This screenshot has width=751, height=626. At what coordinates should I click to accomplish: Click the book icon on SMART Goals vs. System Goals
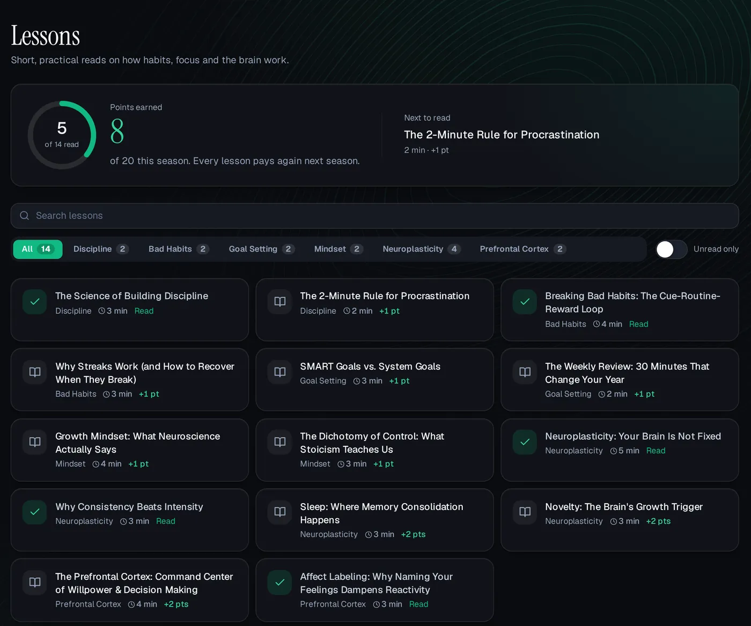click(280, 372)
